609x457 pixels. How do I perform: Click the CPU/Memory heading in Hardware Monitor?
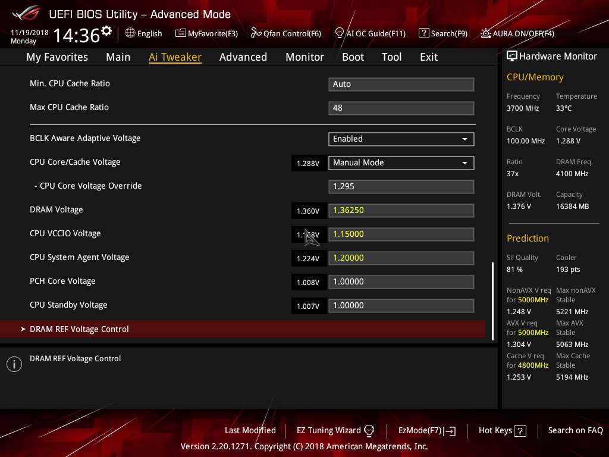[535, 77]
